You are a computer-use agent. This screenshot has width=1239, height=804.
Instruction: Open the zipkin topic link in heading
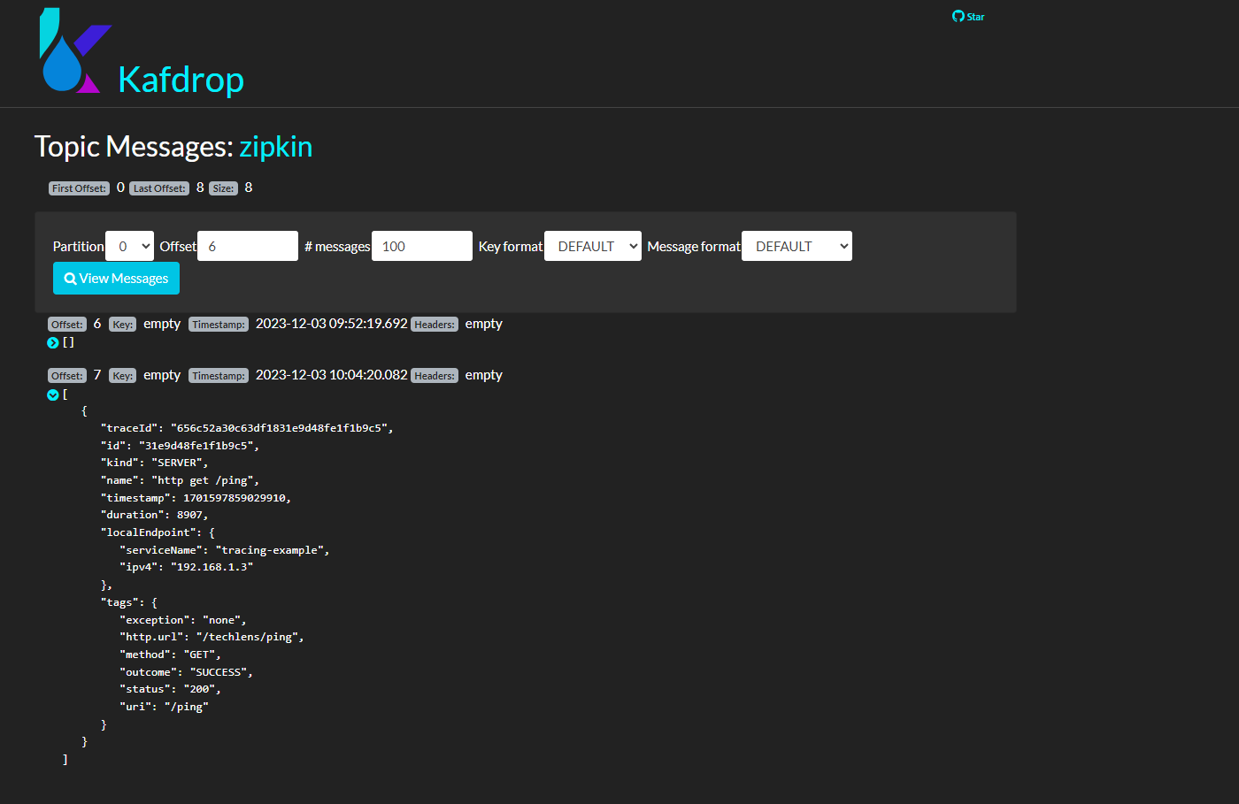(x=275, y=146)
